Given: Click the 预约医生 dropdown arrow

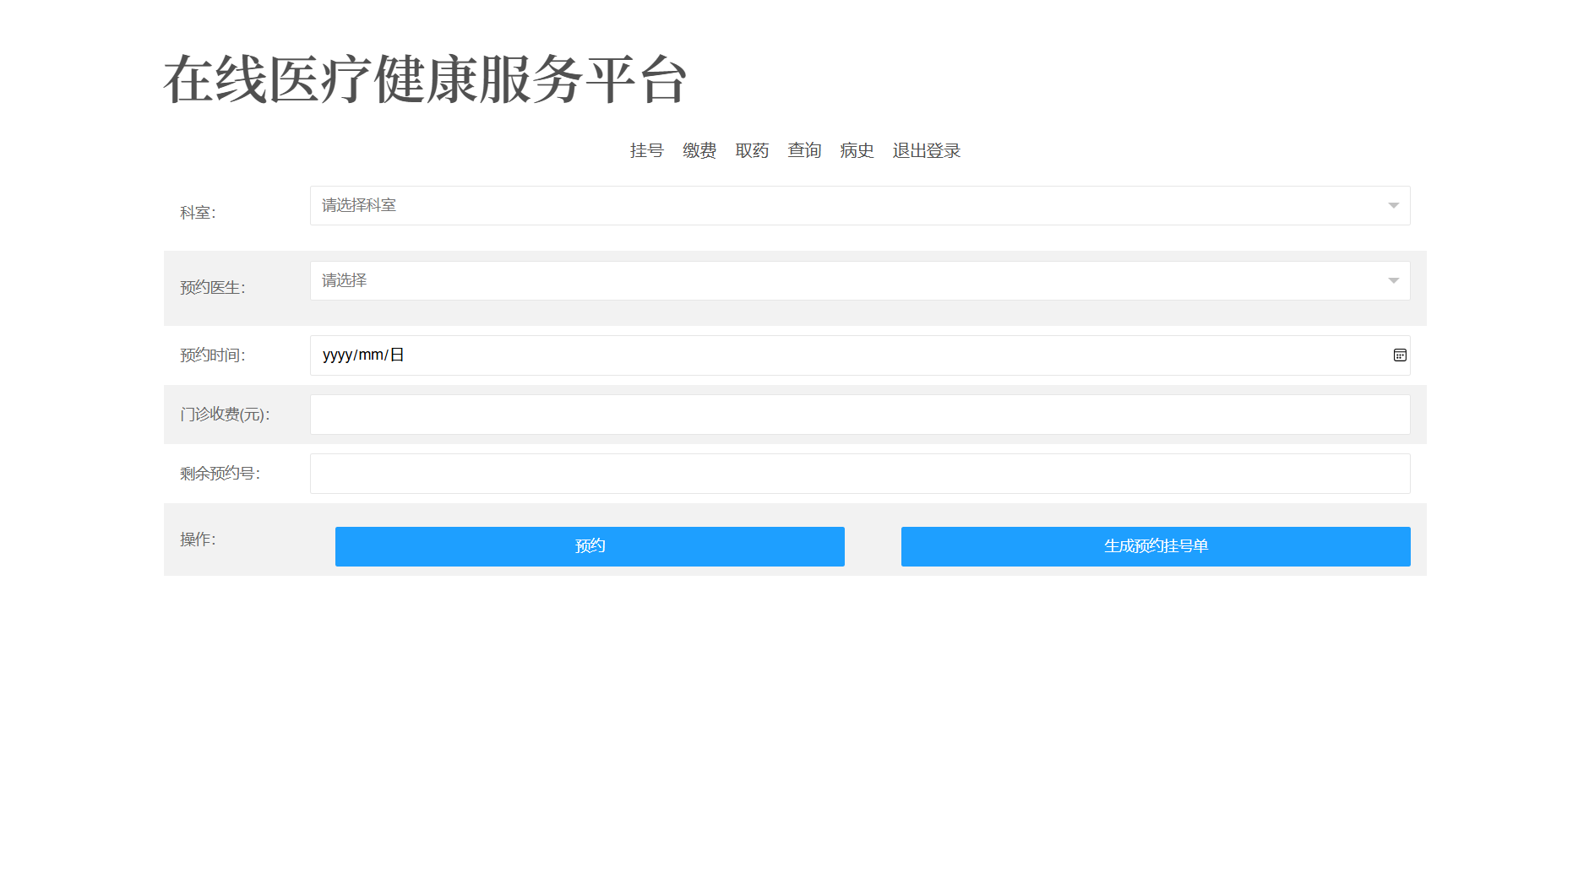Looking at the screenshot, I should pyautogui.click(x=1393, y=281).
